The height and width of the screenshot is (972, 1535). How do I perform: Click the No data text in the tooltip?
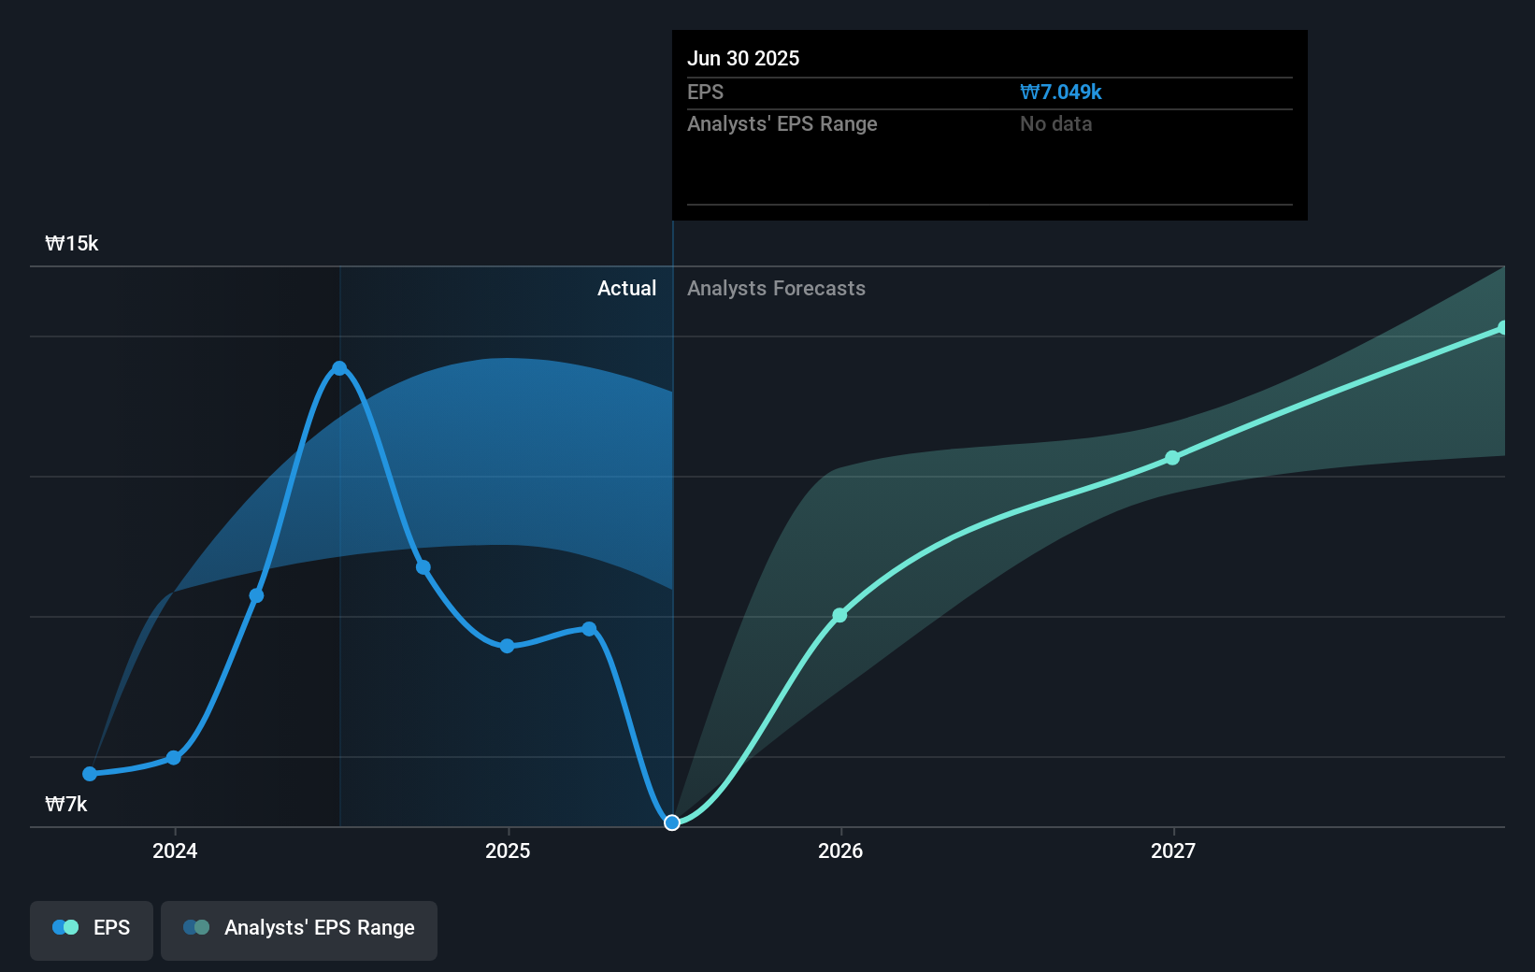click(x=1055, y=123)
